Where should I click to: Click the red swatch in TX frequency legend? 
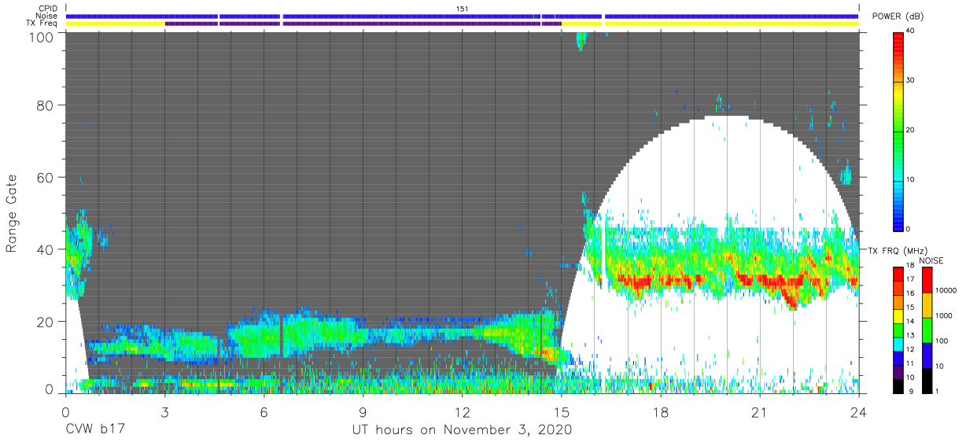pos(898,274)
